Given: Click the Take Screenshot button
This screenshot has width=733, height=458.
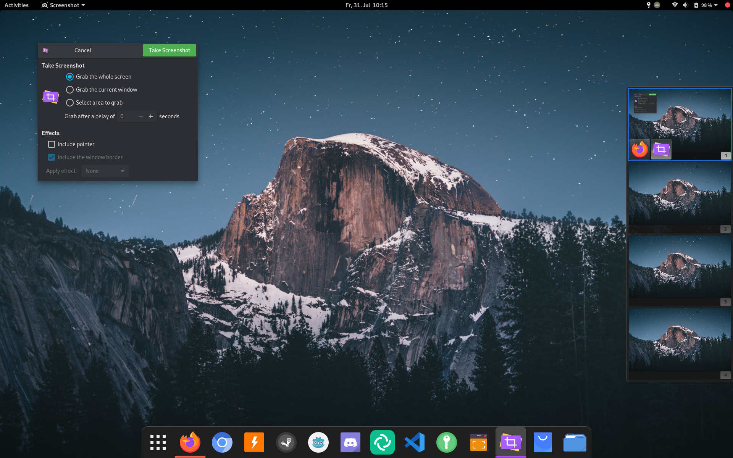Looking at the screenshot, I should (x=169, y=50).
